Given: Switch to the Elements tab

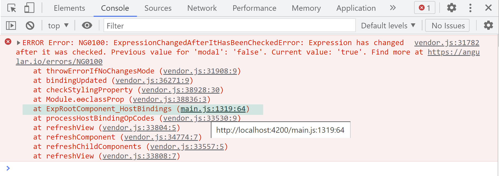Looking at the screenshot, I should click(x=69, y=8).
